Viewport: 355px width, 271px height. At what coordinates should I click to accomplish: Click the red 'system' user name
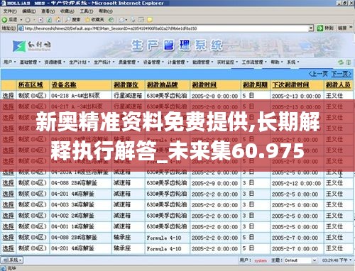tap(261, 260)
